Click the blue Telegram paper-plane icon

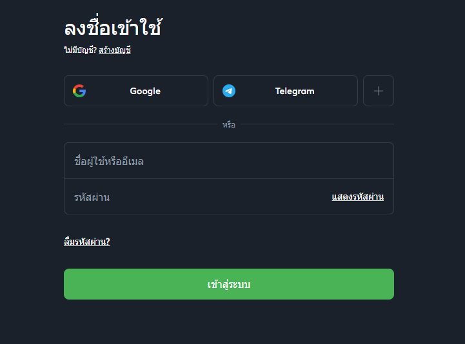(x=229, y=91)
